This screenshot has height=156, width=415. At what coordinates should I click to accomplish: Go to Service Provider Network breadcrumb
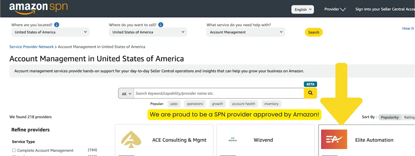[31, 46]
